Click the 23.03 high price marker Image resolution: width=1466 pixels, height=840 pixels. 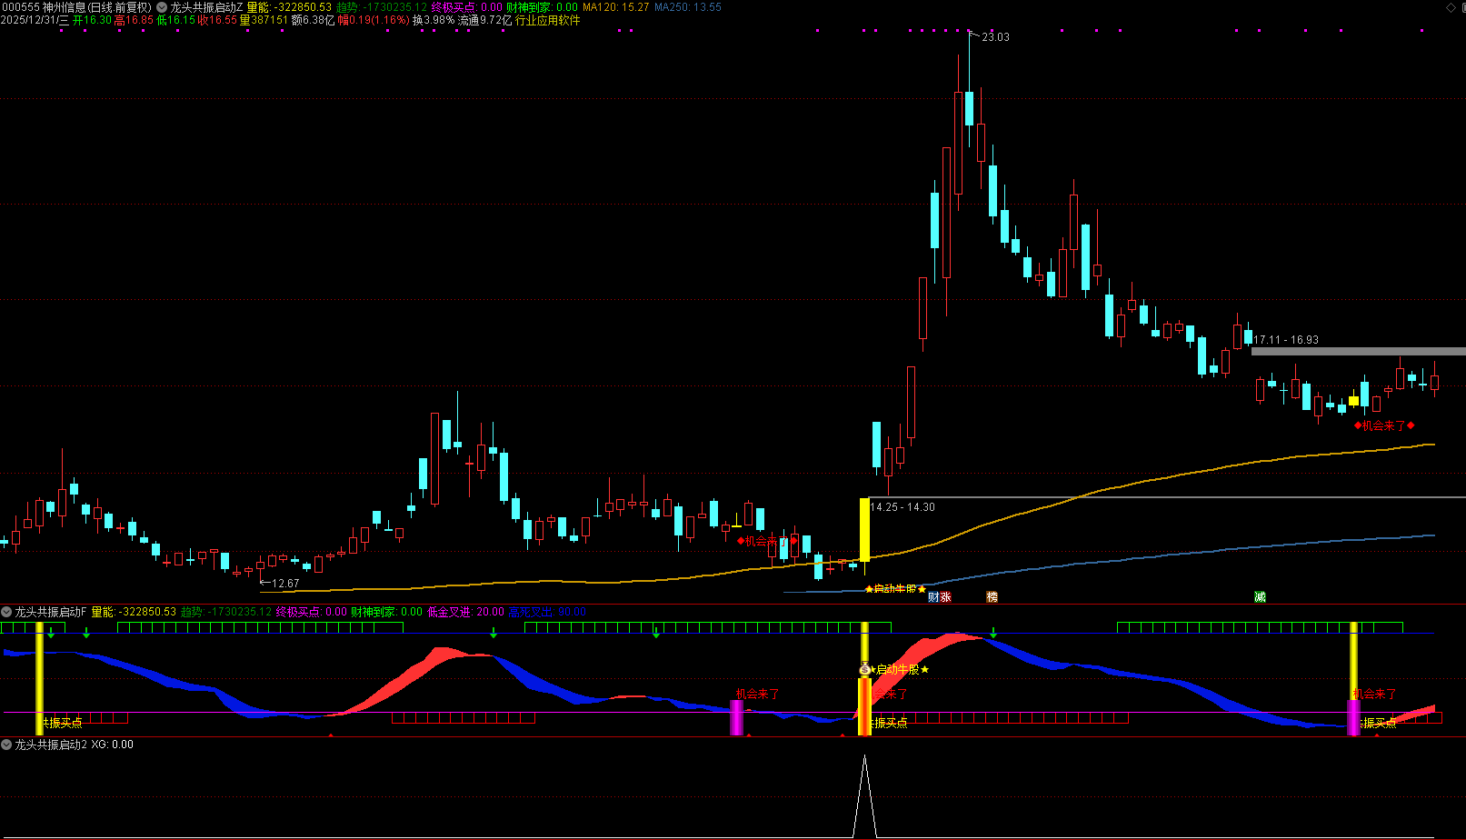(x=994, y=37)
